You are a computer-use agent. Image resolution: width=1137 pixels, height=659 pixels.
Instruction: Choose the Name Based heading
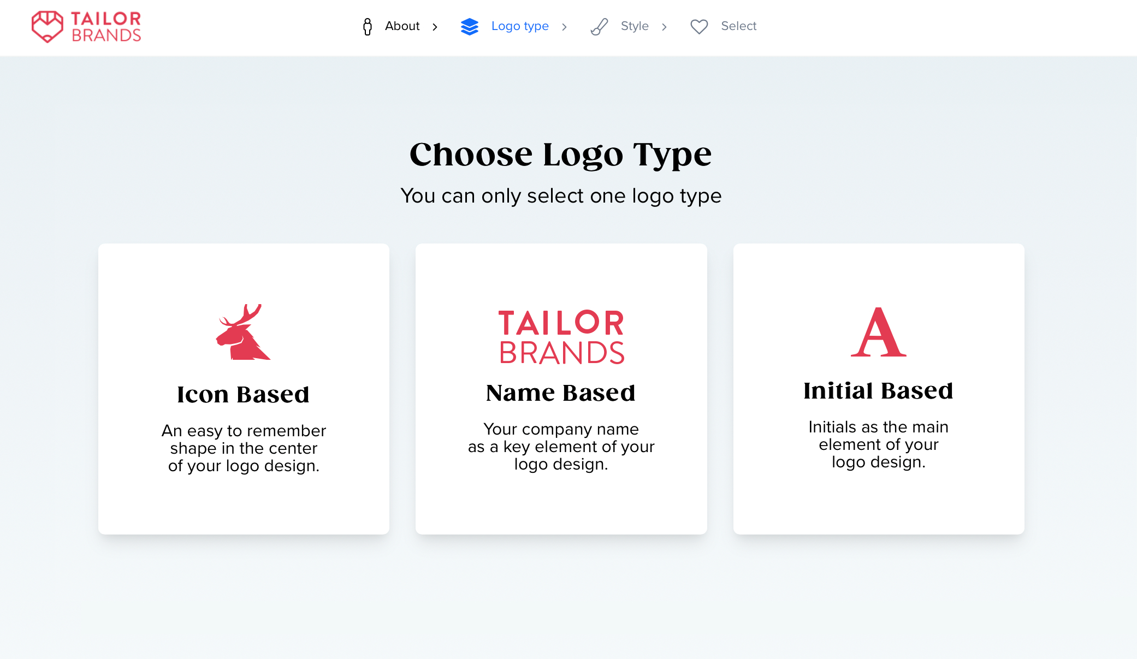pos(561,393)
